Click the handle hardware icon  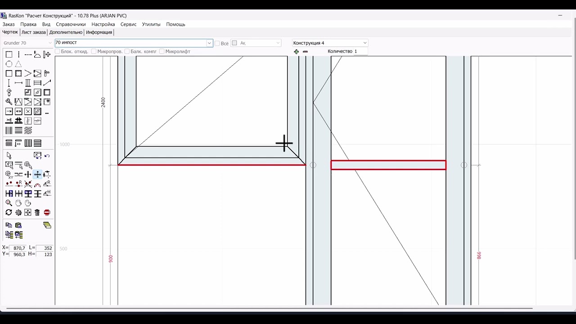46,73
